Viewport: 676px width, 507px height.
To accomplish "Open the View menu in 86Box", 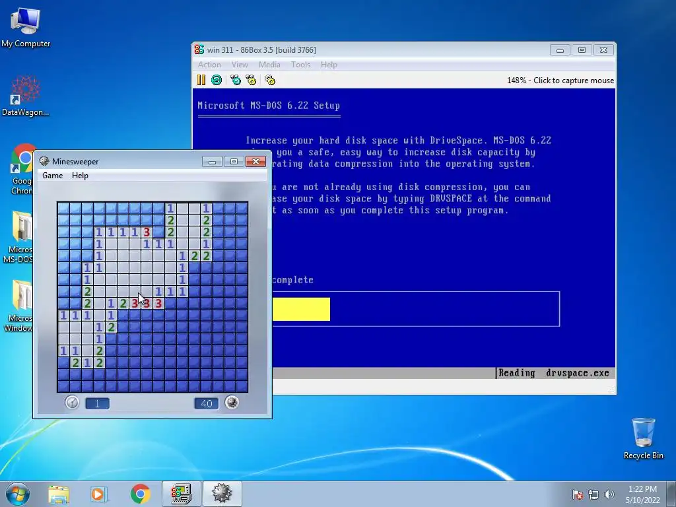I will click(240, 65).
